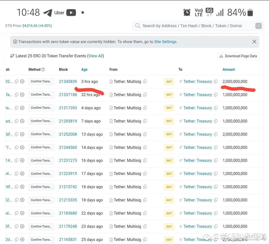This screenshot has width=269, height=244.
Task: Click the sort icon beside Latest 25 ERC-20
Action: [x=12, y=56]
